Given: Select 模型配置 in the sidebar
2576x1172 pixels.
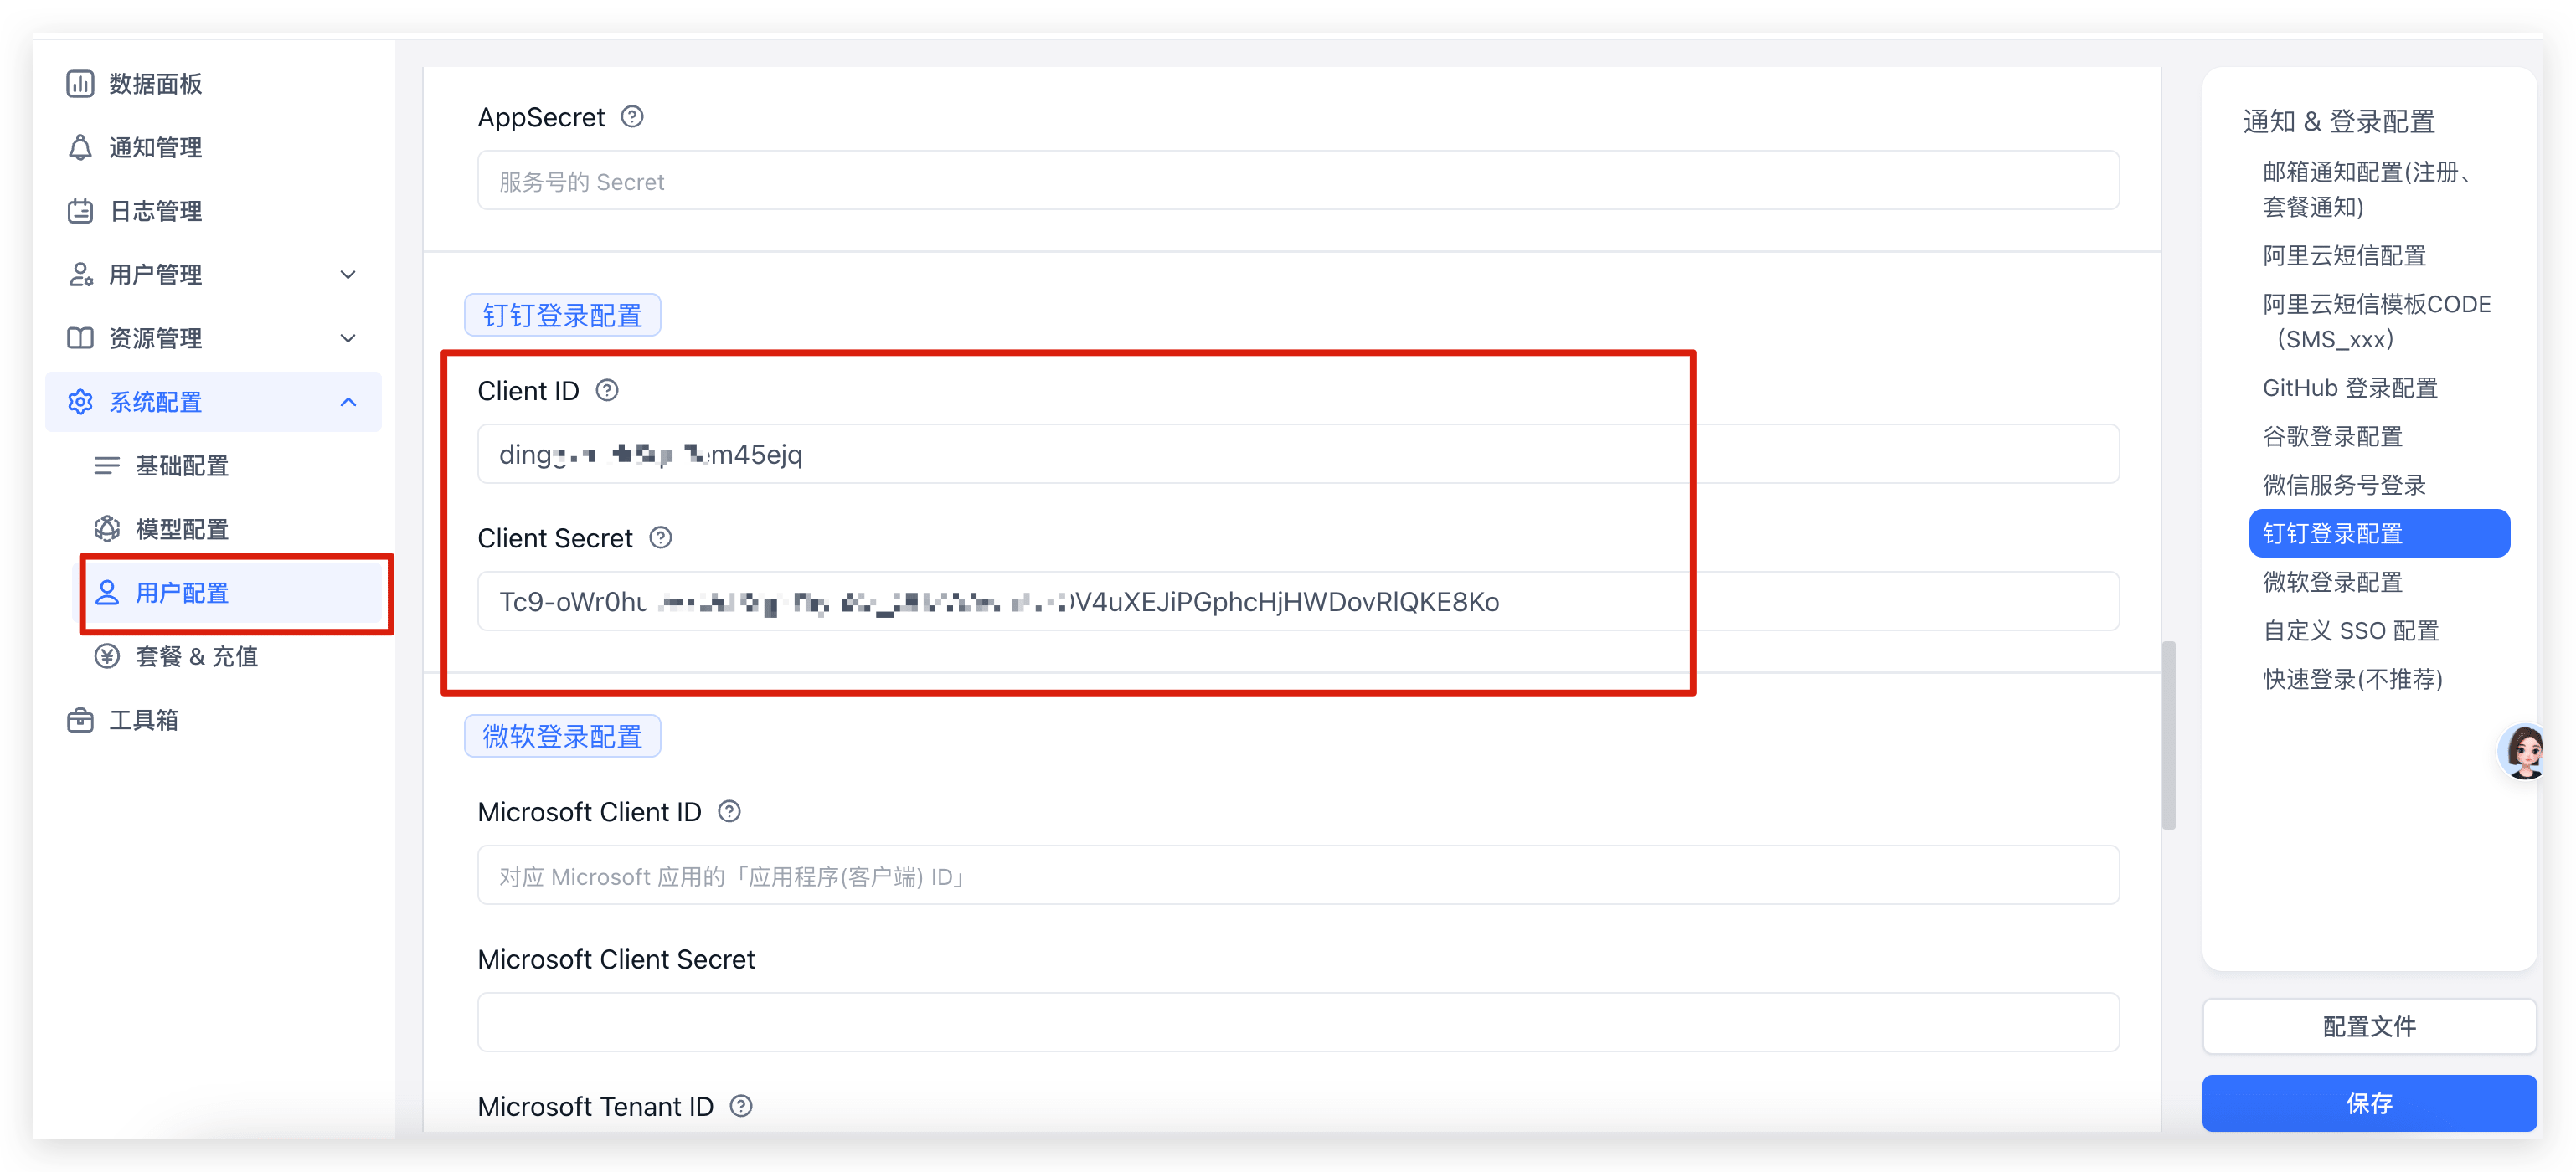Looking at the screenshot, I should pos(182,529).
